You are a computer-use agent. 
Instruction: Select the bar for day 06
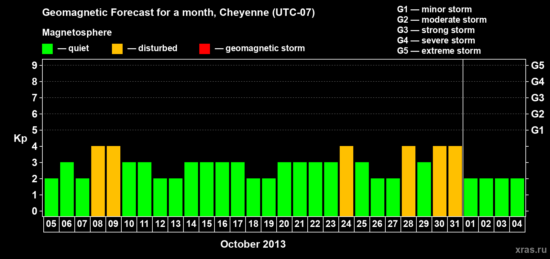67,189
